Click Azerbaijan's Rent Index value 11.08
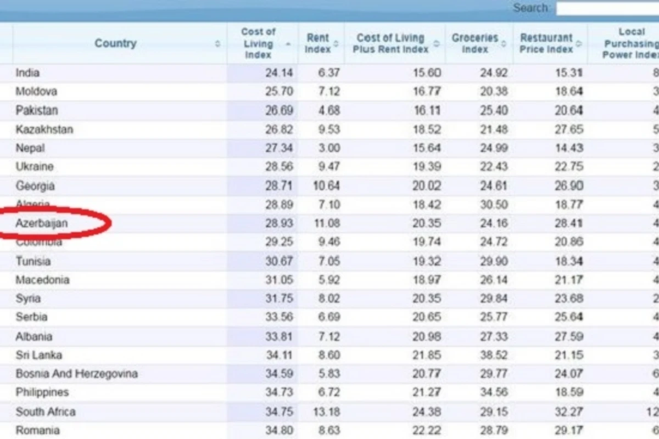The height and width of the screenshot is (439, 659). 327,224
